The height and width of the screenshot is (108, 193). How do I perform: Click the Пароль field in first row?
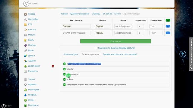(103, 26)
